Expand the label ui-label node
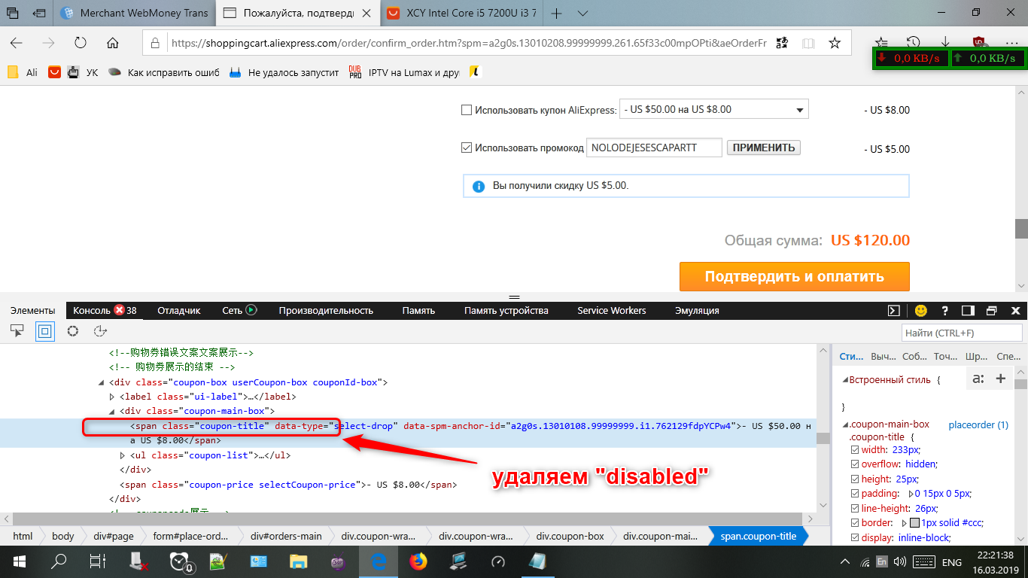1028x578 pixels. (112, 397)
